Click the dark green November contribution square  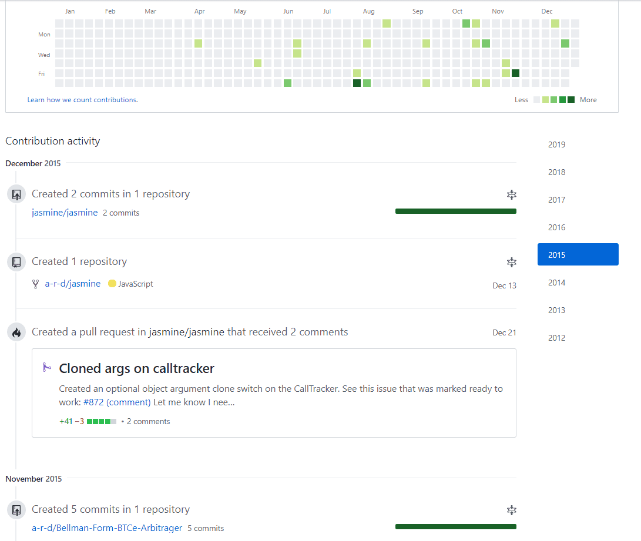tap(515, 73)
